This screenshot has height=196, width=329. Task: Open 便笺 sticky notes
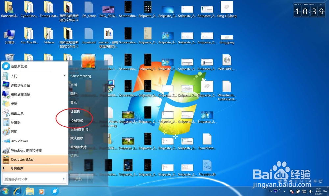point(35,104)
